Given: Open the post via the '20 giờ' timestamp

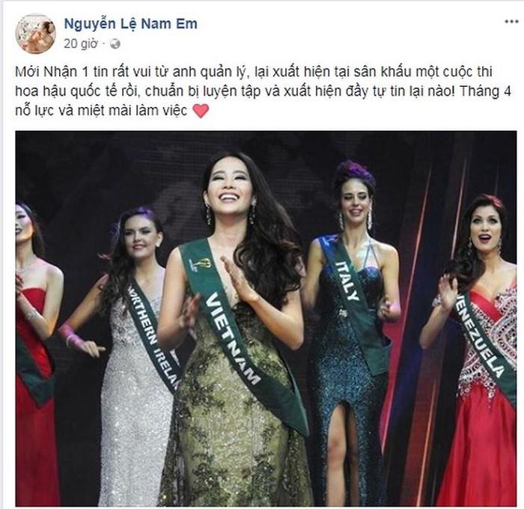Looking at the screenshot, I should click(81, 43).
